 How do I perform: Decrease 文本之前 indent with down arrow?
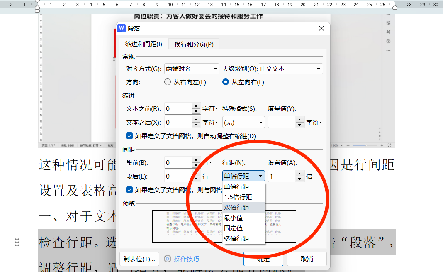coord(196,111)
